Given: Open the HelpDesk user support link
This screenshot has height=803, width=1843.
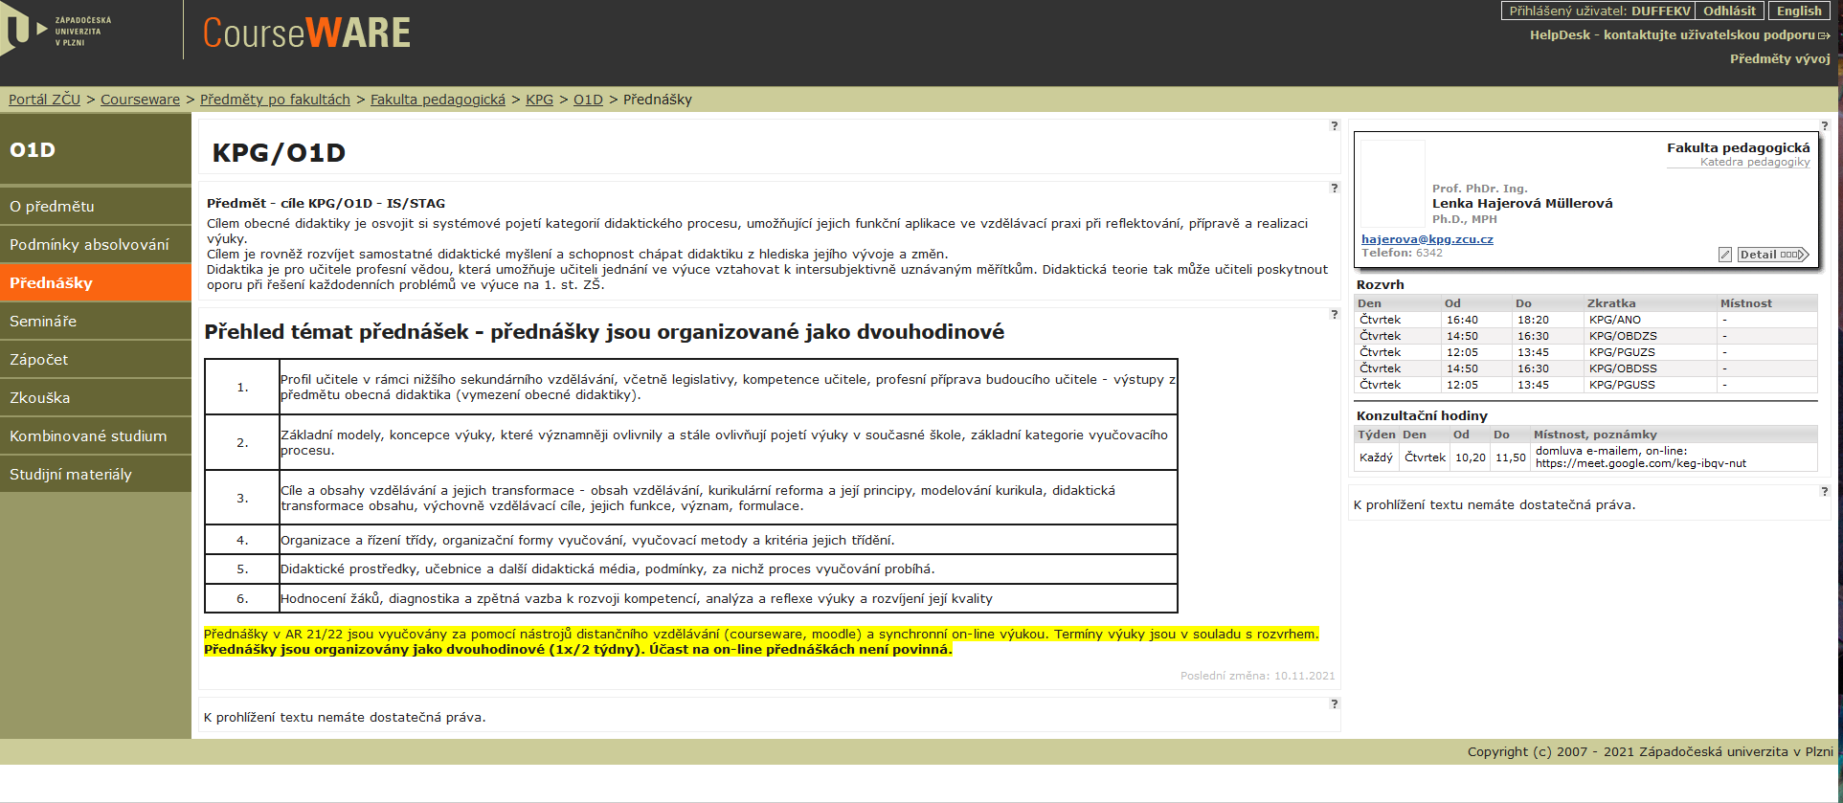Looking at the screenshot, I should pos(1679,35).
